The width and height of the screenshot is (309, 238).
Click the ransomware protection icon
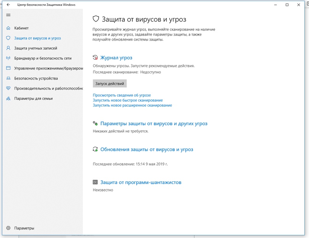pos(95,182)
